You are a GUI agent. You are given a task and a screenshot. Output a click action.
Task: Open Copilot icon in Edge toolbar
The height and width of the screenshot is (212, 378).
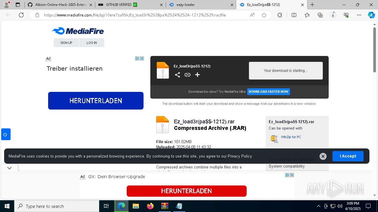[x=371, y=15]
